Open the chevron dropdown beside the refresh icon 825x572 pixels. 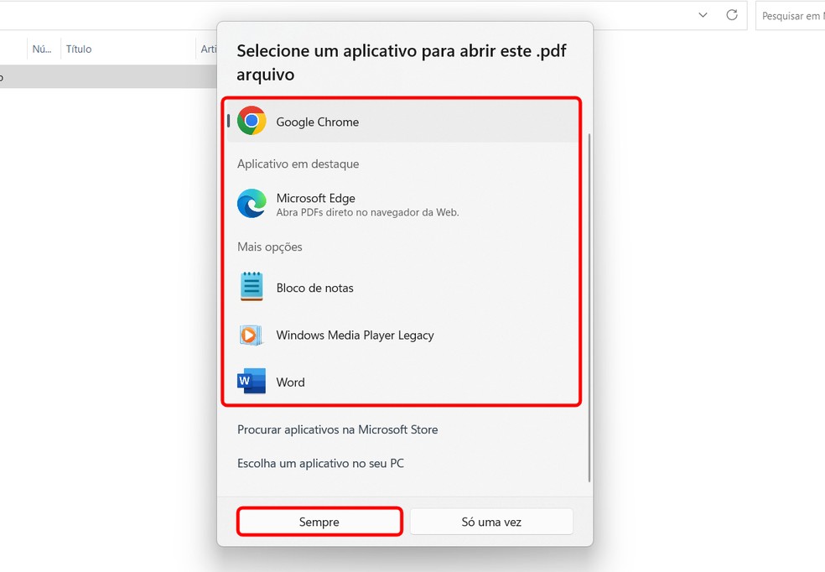pos(703,15)
